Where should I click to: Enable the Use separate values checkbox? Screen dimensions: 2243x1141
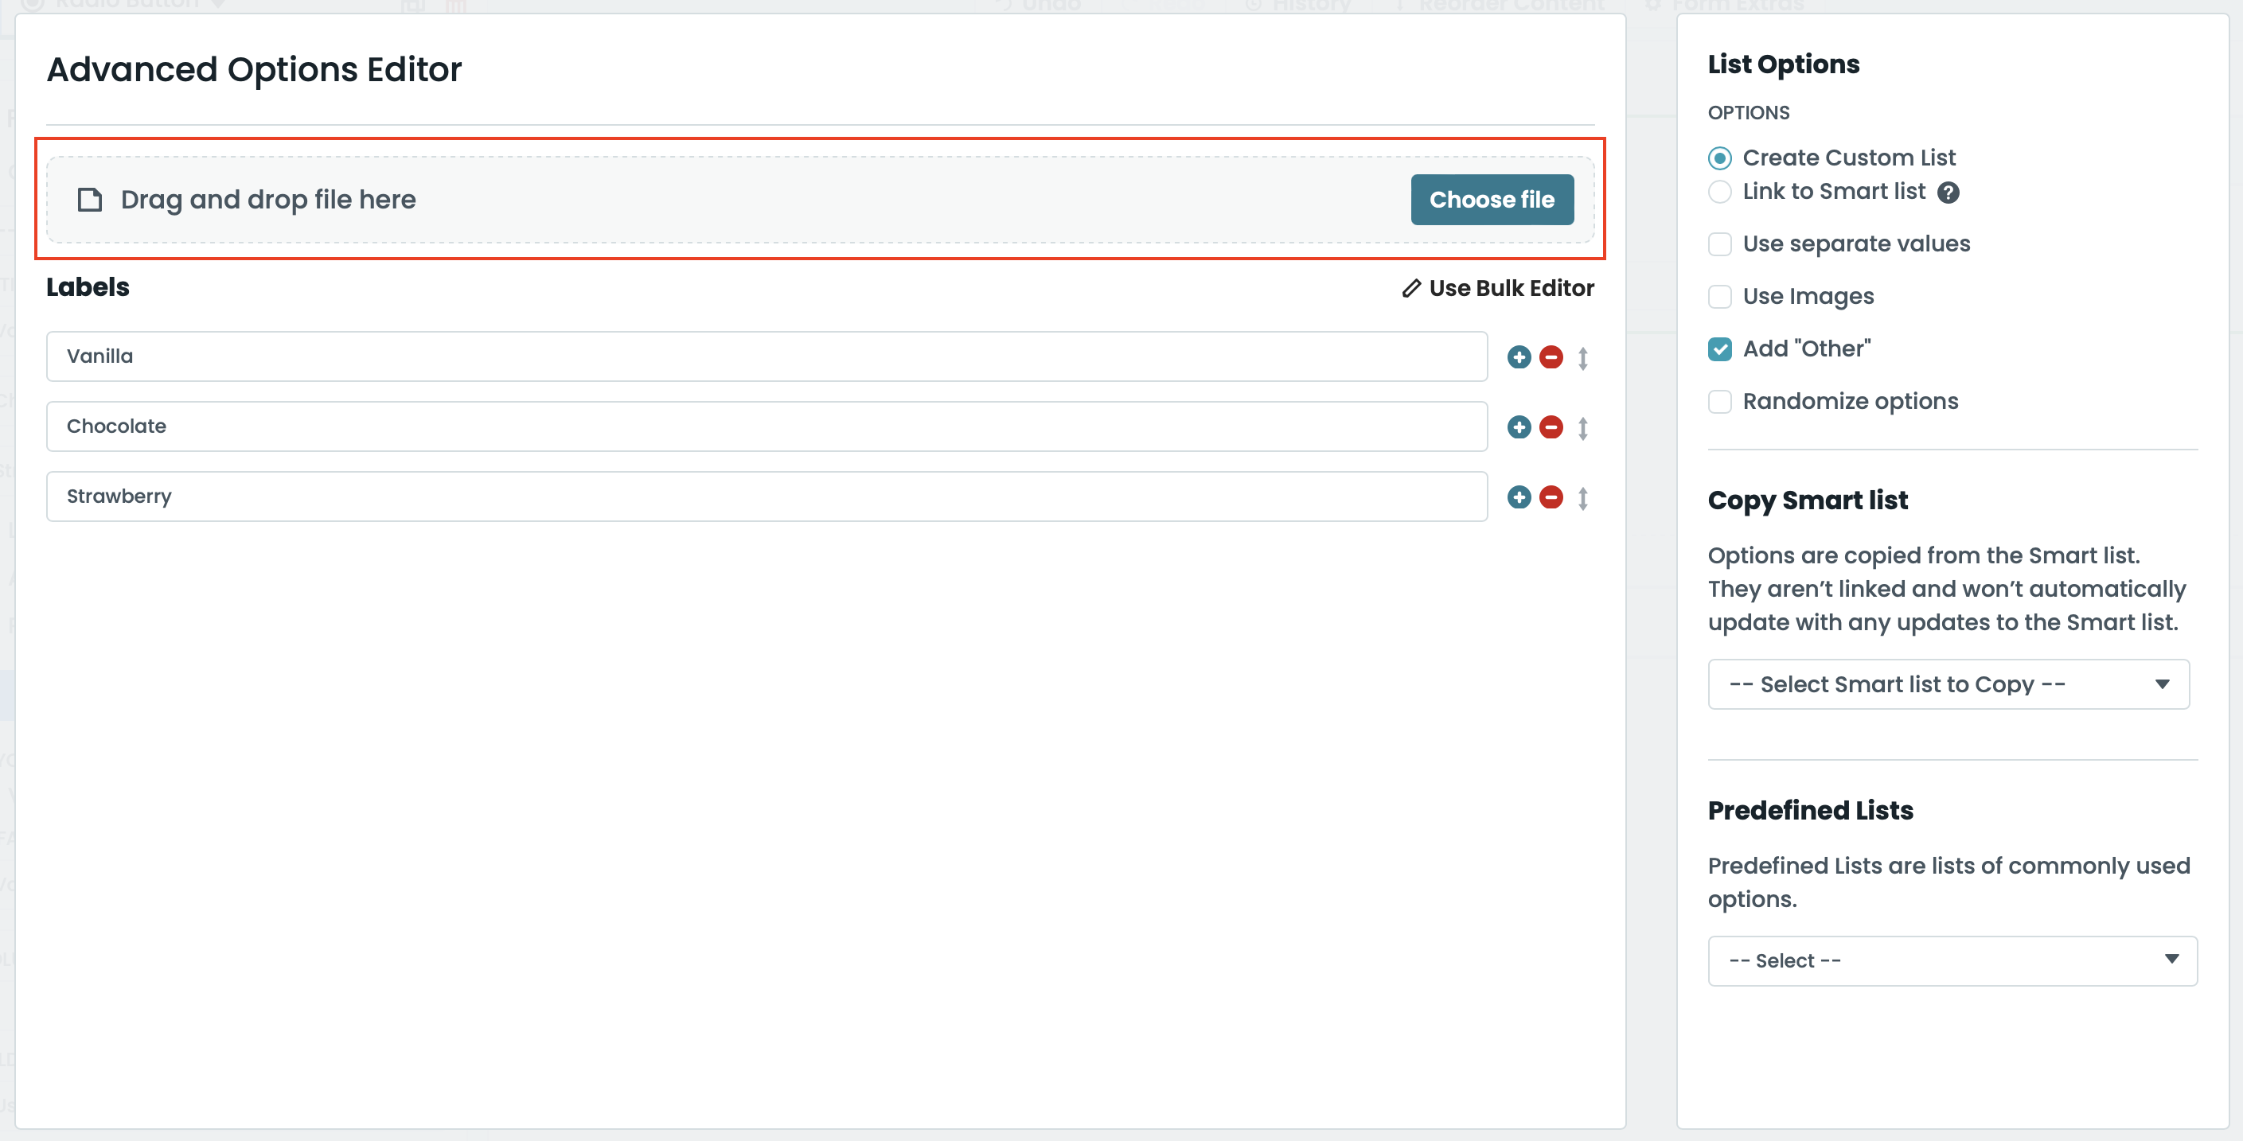(1720, 244)
